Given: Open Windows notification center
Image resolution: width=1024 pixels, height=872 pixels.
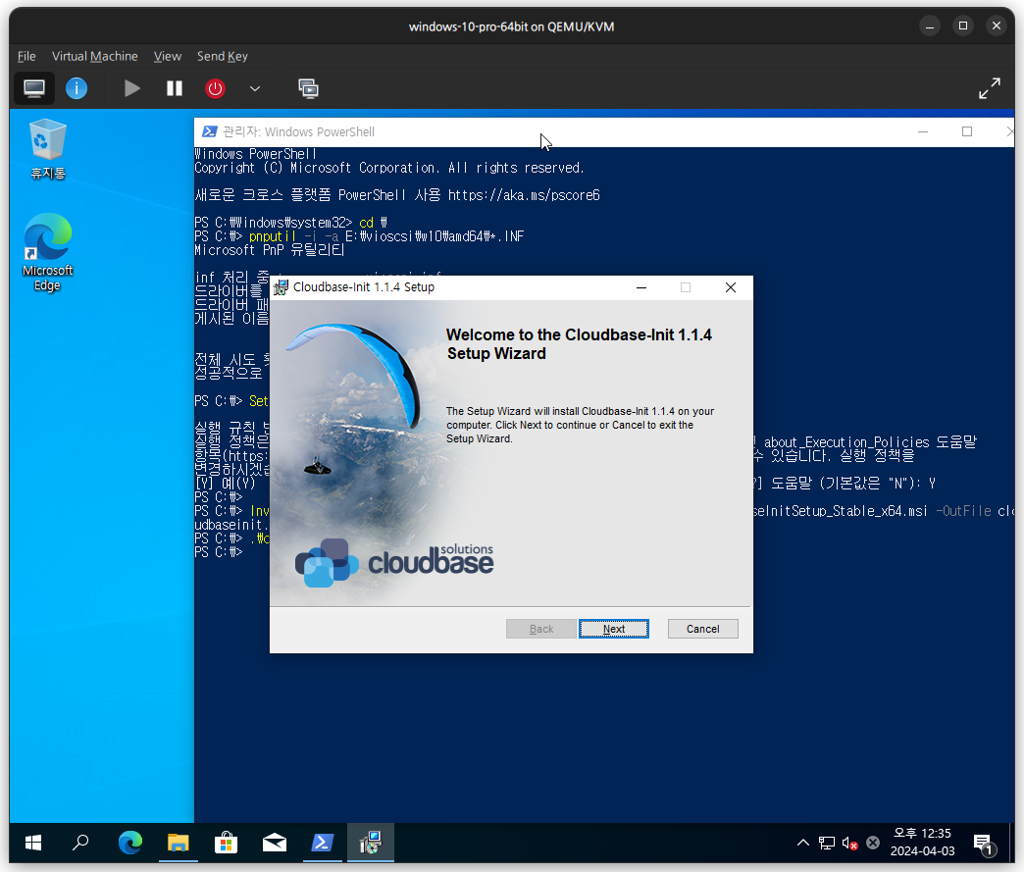Looking at the screenshot, I should [x=984, y=844].
